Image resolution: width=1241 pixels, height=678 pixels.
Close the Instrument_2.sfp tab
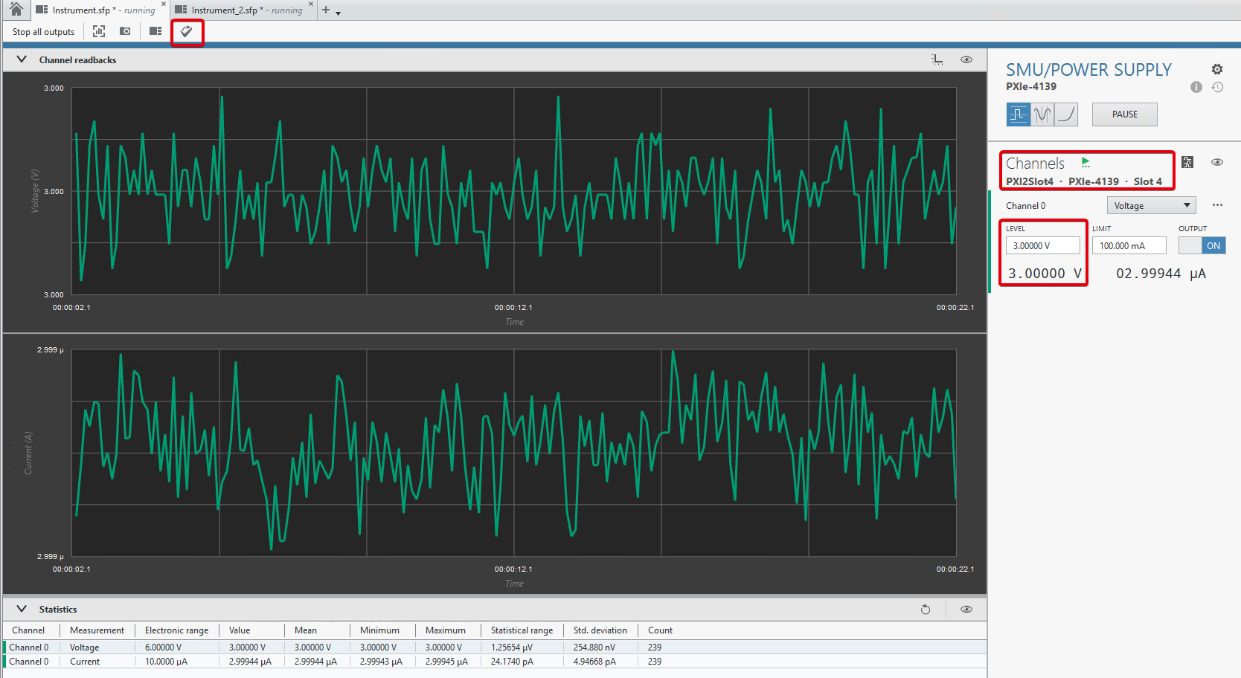point(311,4)
